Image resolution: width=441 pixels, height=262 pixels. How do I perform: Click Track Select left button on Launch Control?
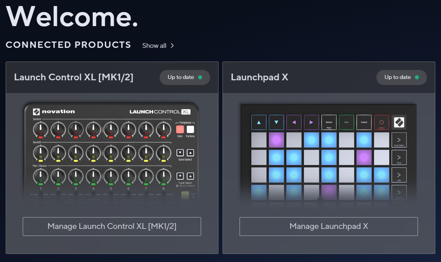click(180, 176)
